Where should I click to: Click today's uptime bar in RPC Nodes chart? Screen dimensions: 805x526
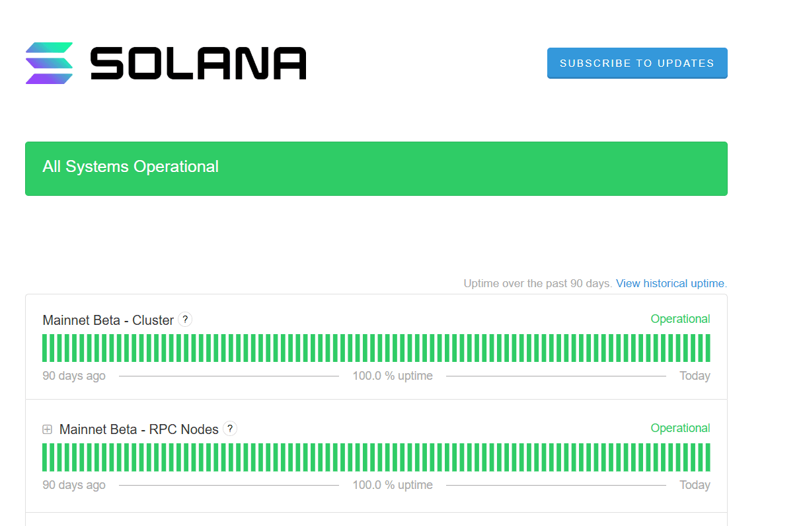(708, 457)
